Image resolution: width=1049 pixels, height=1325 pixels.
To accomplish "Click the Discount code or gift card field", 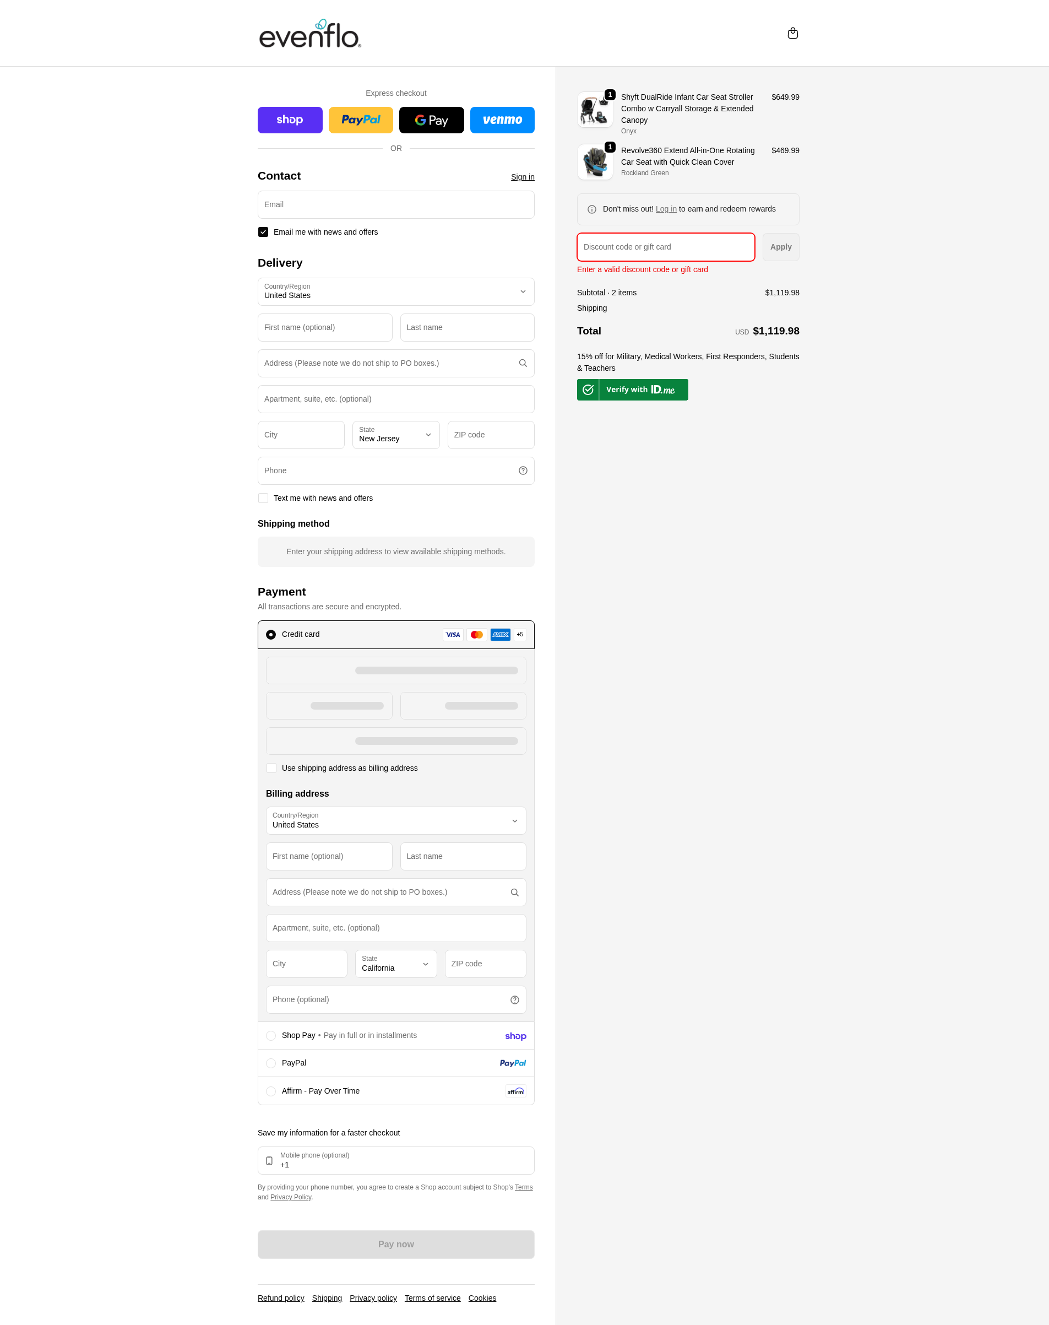I will [x=665, y=247].
